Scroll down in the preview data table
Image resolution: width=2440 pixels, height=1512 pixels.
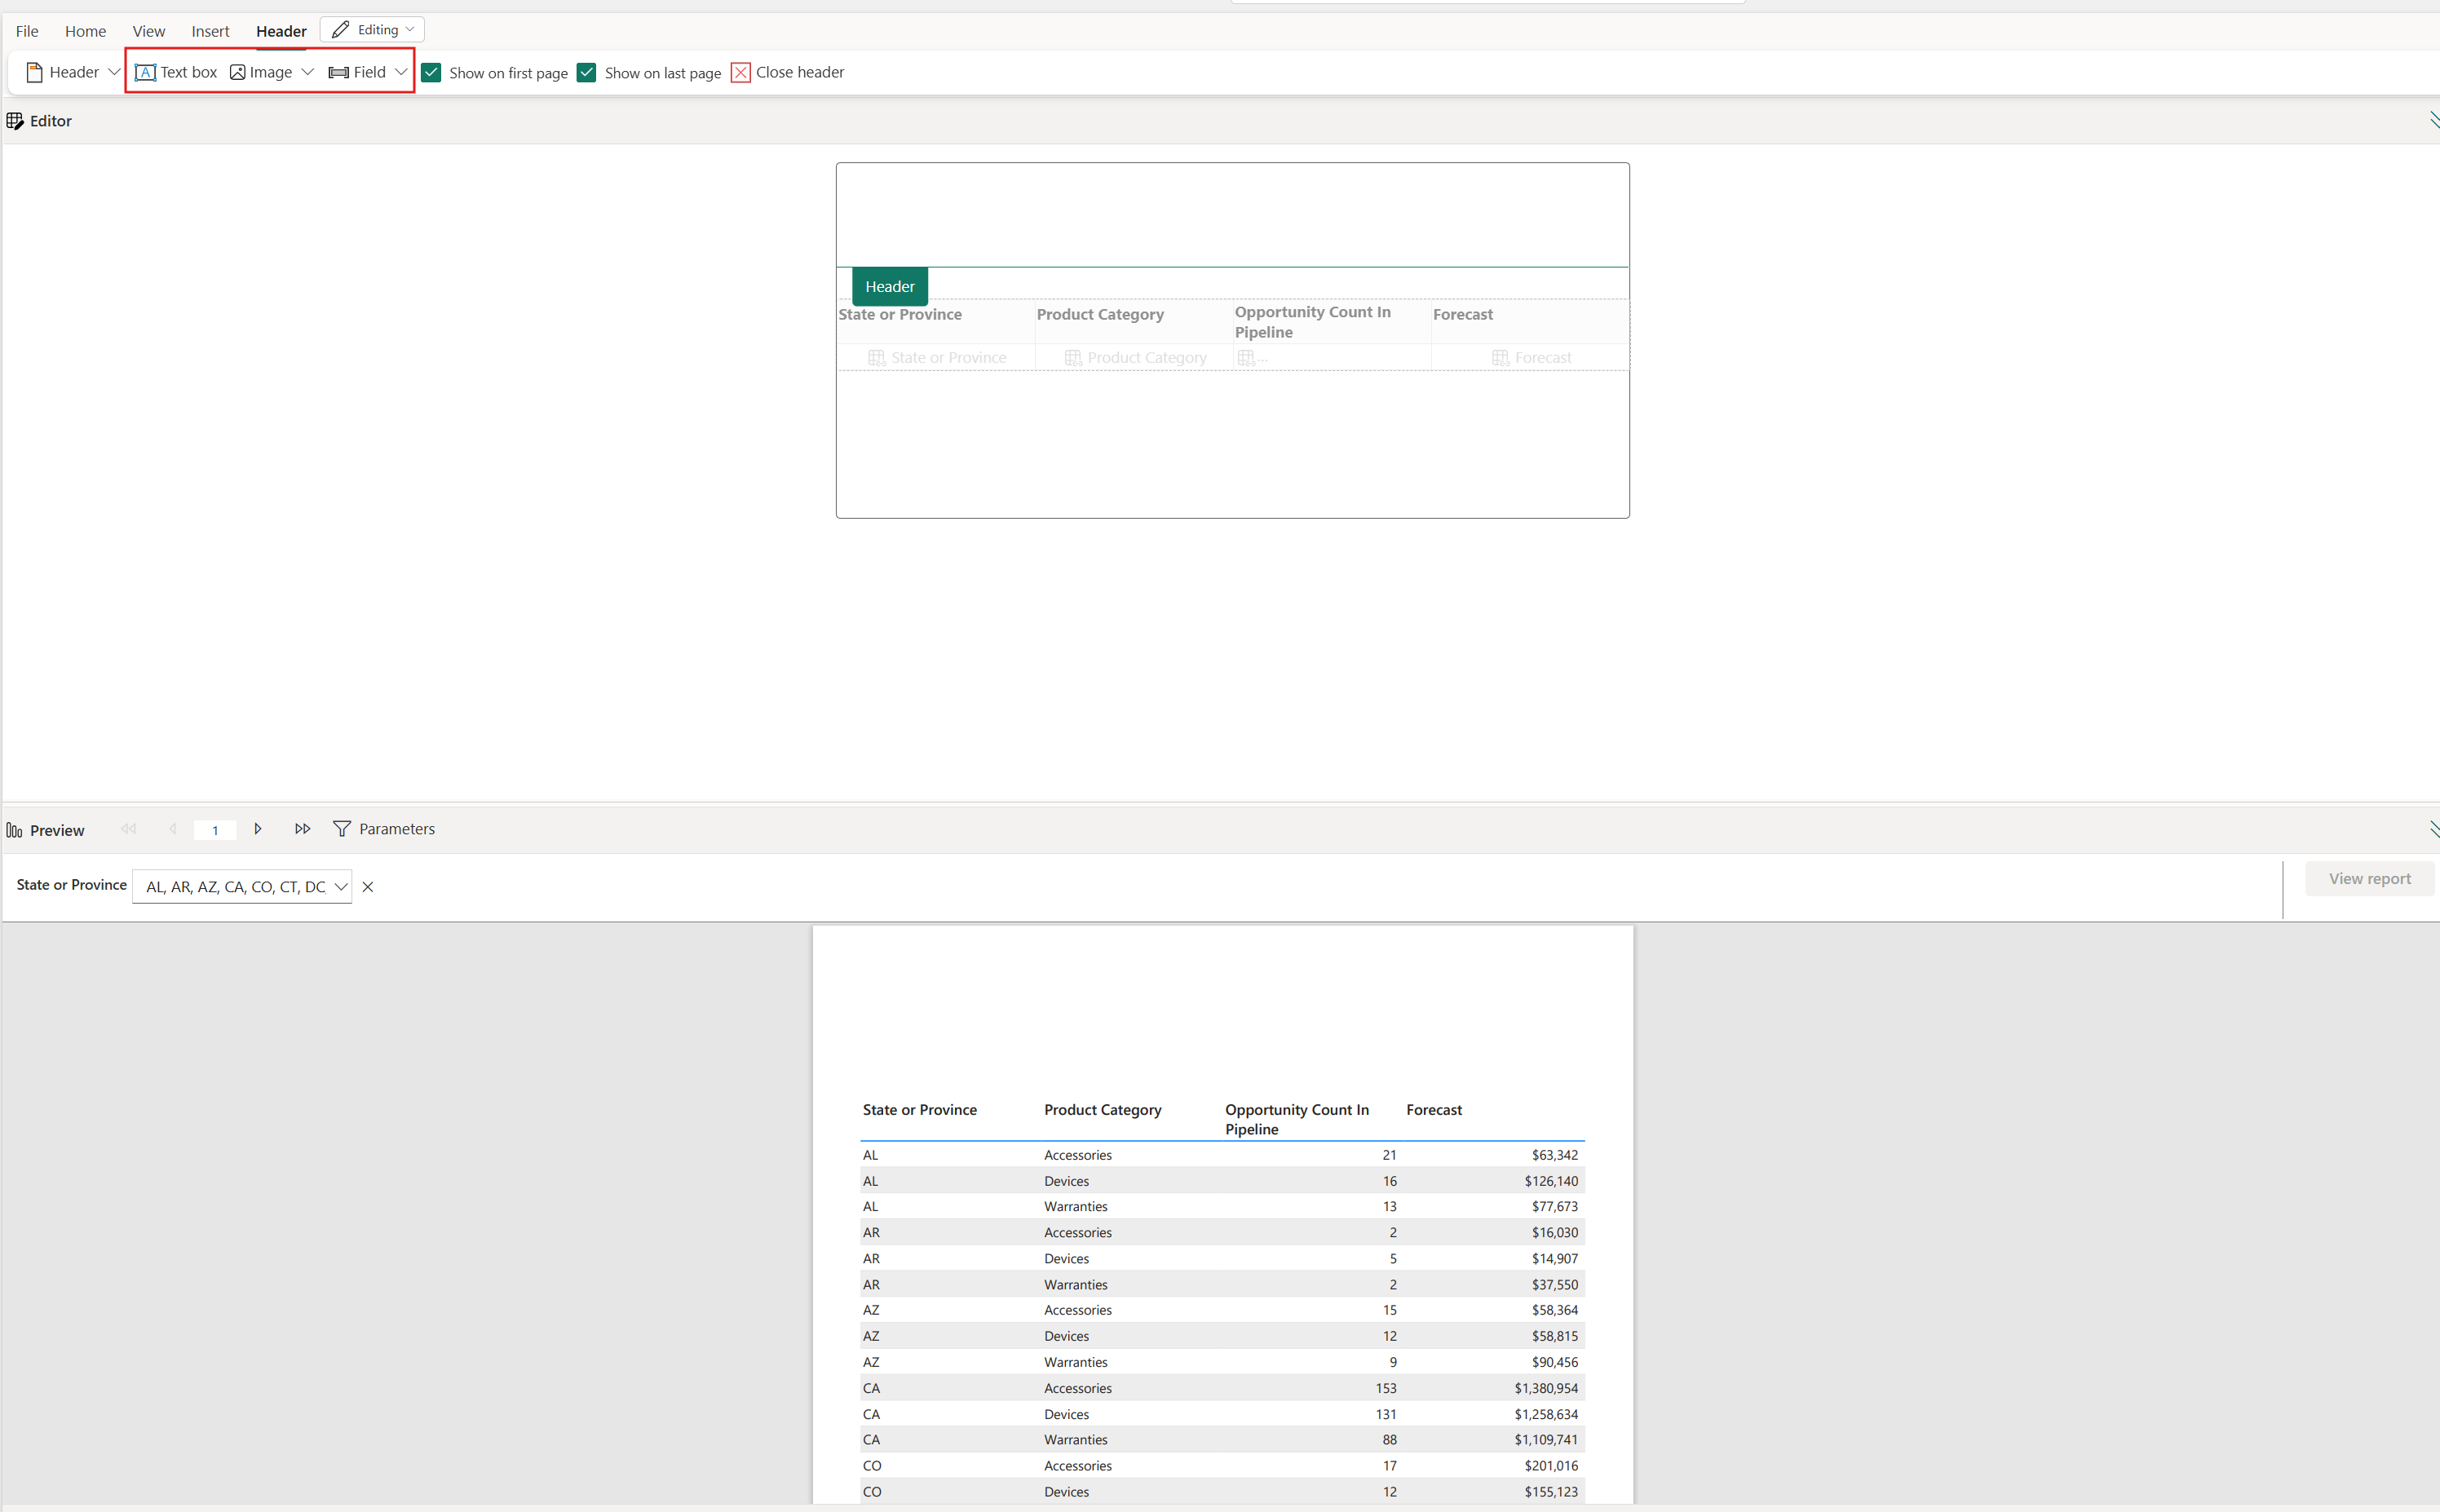258,828
